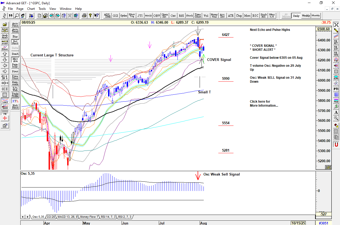Switch chart to Weekly timeframe

[x=306, y=16]
